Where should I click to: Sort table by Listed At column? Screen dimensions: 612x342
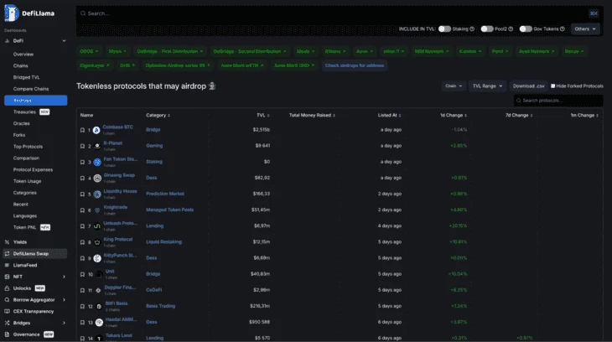(389, 115)
